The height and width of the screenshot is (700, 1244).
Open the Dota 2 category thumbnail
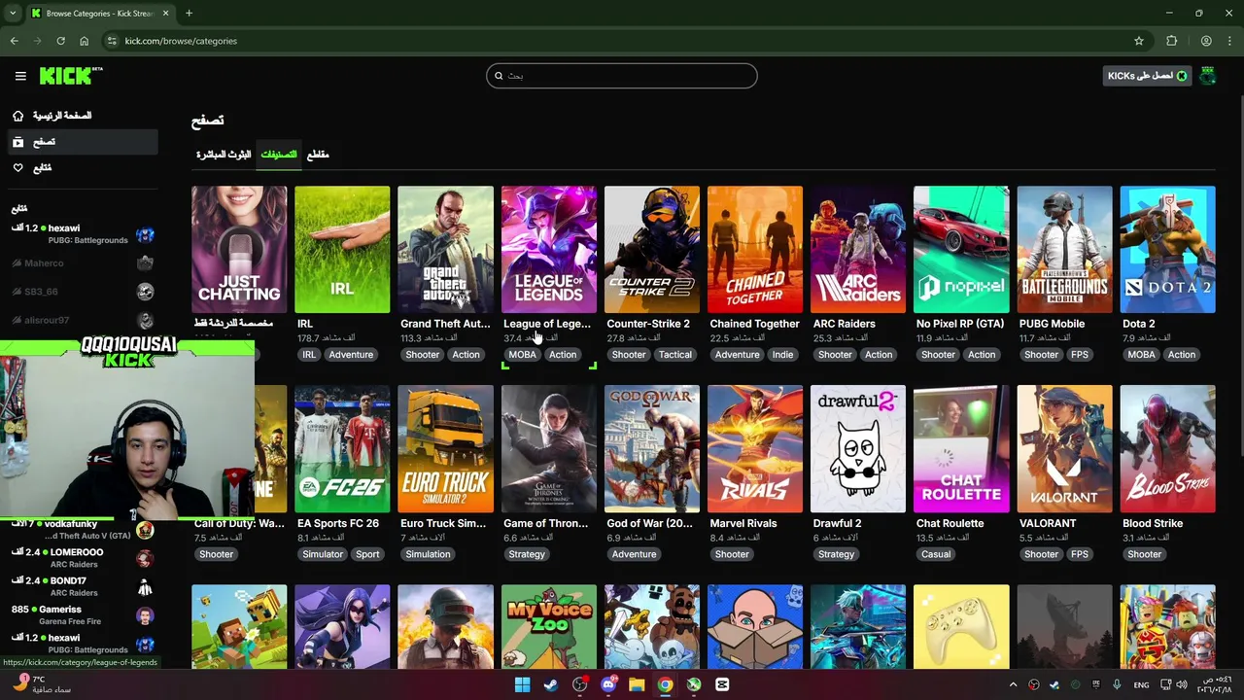click(x=1167, y=250)
